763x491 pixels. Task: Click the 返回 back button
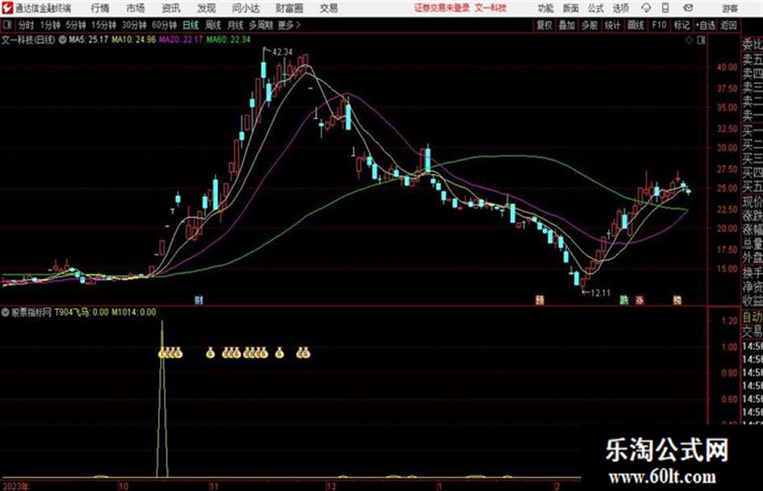pyautogui.click(x=728, y=25)
